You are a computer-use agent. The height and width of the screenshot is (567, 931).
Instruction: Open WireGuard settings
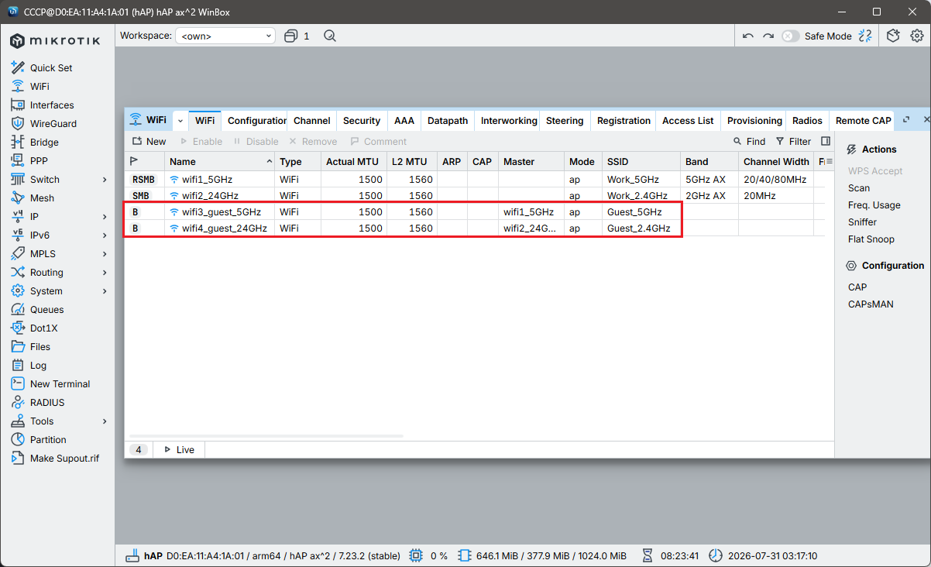(x=53, y=123)
